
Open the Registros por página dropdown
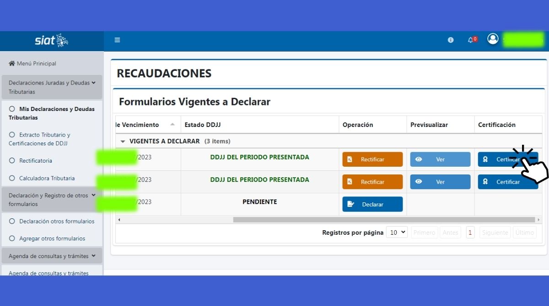pos(396,232)
